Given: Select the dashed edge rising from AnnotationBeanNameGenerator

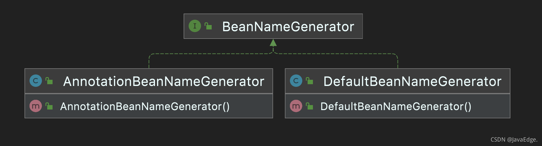Looking at the screenshot, I should [x=207, y=54].
